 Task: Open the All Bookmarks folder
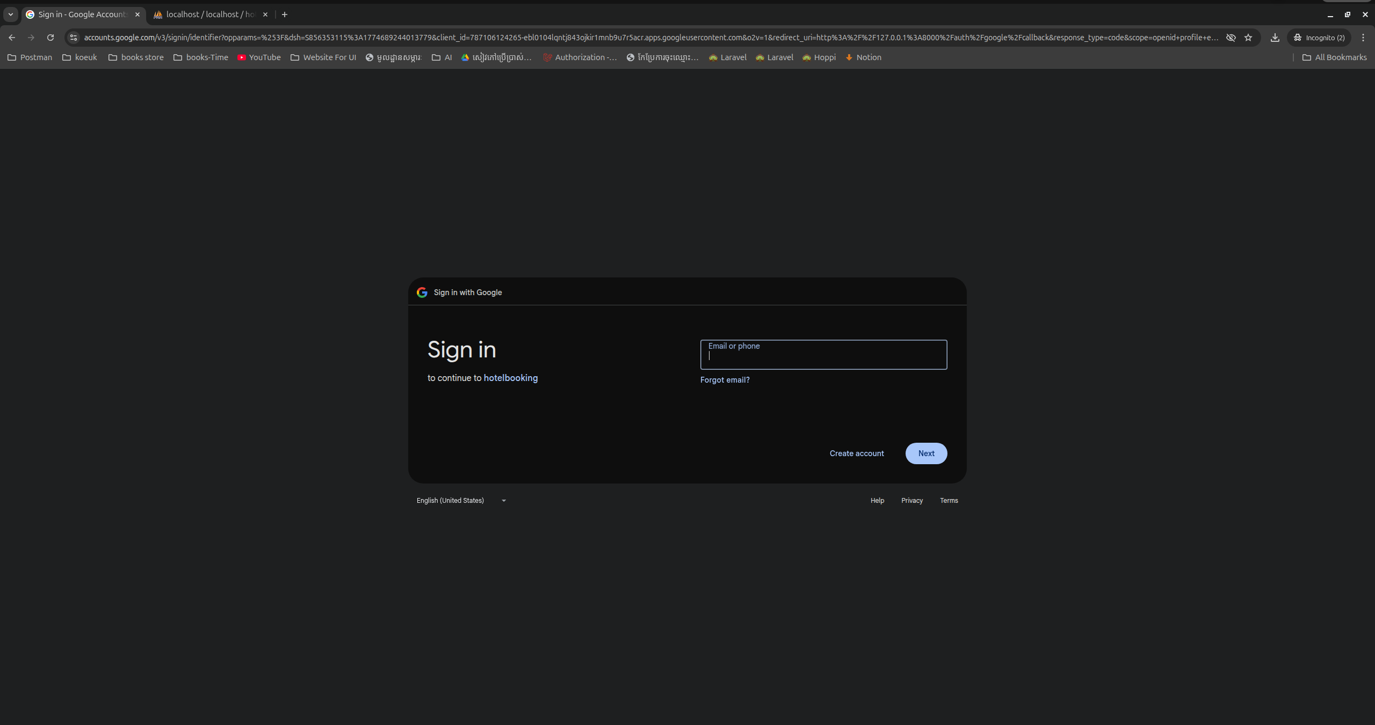(x=1335, y=57)
